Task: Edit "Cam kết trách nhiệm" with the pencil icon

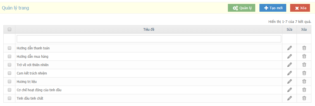Action: pyautogui.click(x=290, y=73)
